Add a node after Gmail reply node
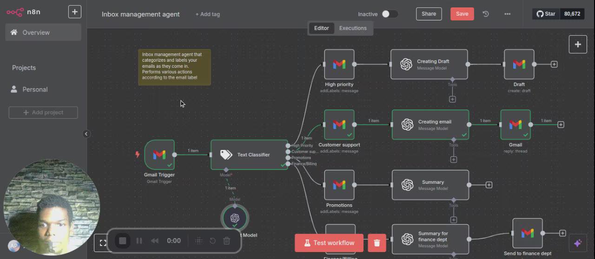 click(x=561, y=124)
